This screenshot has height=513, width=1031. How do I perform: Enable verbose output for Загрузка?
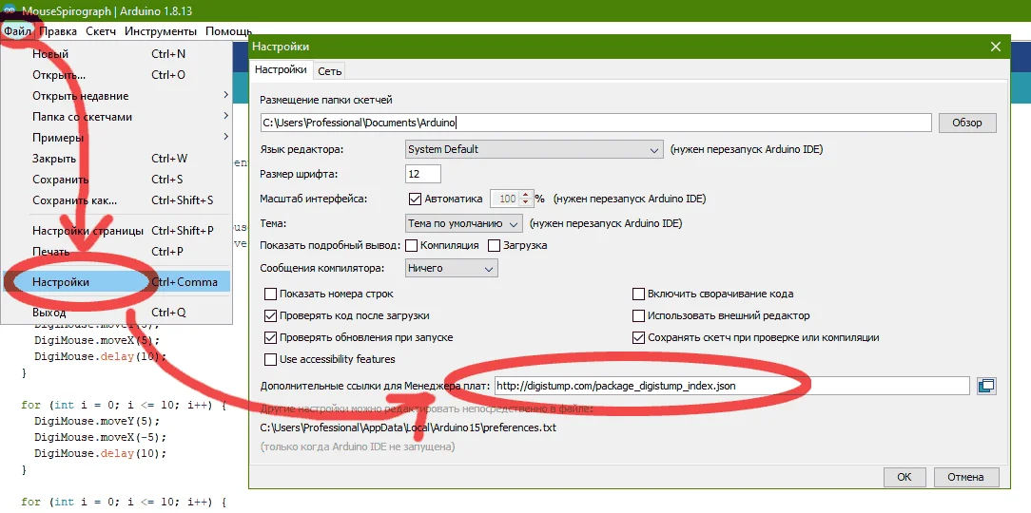point(495,246)
